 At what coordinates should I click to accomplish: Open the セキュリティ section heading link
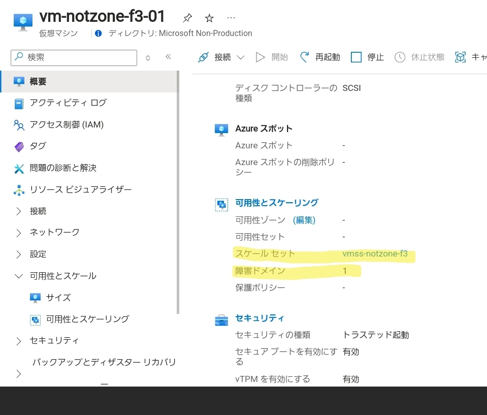point(259,318)
